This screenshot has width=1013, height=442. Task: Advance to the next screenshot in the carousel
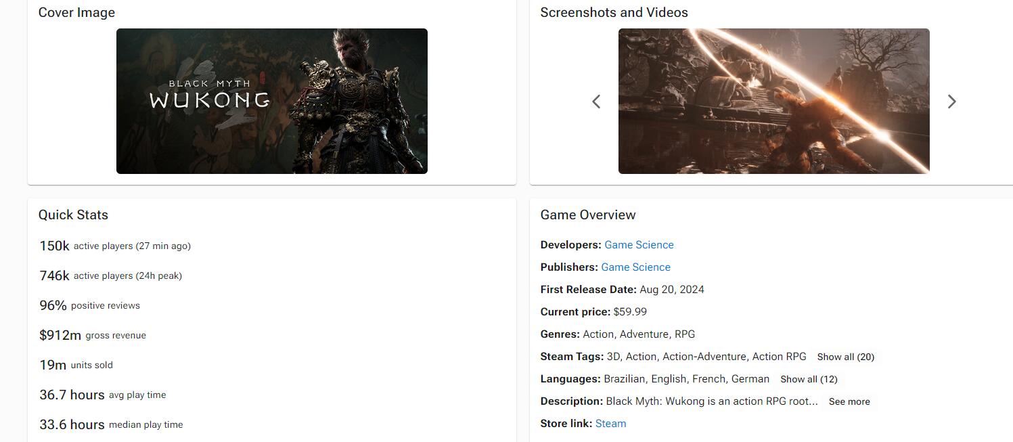click(x=951, y=102)
